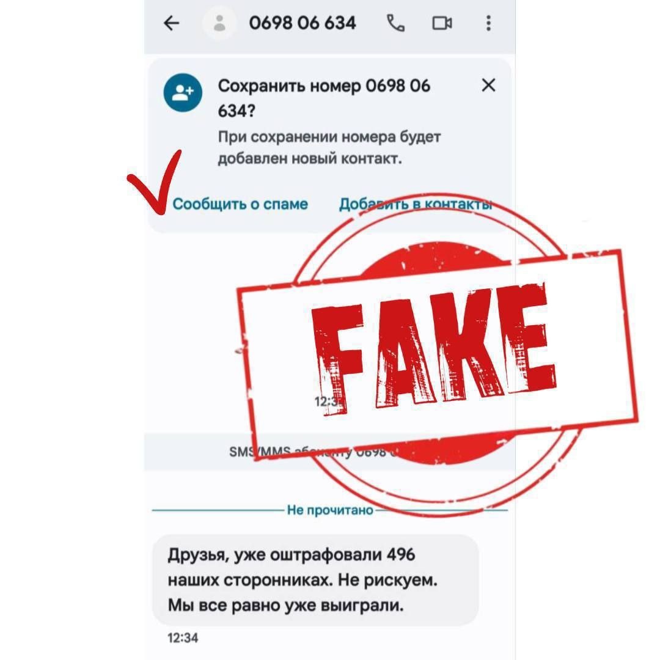The width and height of the screenshot is (660, 660).
Task: Tap Сообщить о спаме link
Action: (x=240, y=204)
